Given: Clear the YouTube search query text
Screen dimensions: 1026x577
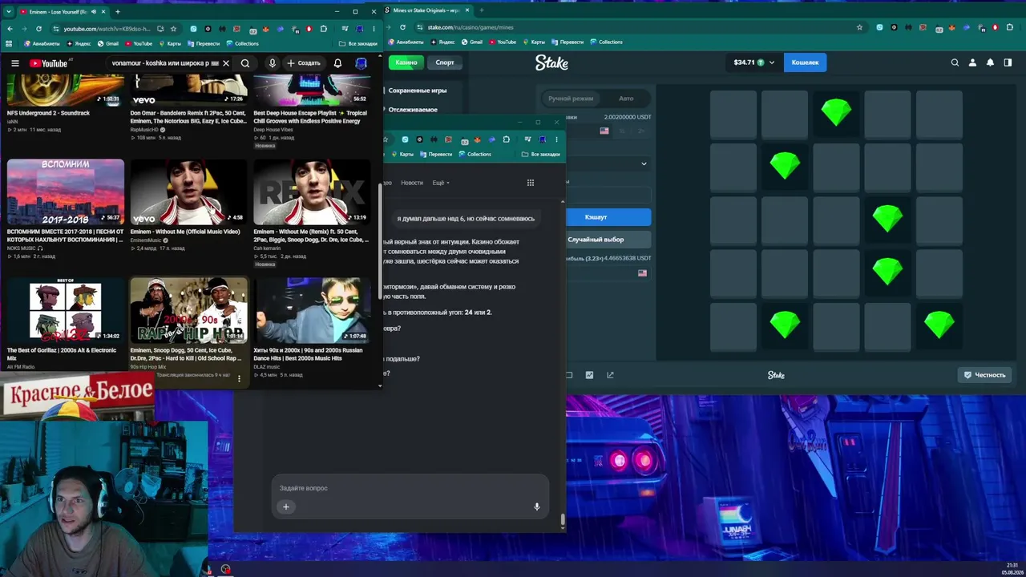Looking at the screenshot, I should point(226,63).
